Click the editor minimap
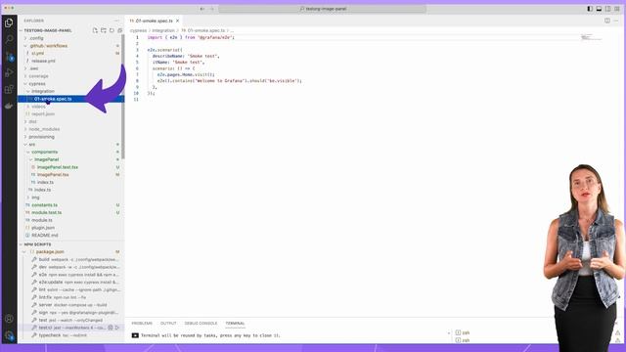 pyautogui.click(x=591, y=38)
